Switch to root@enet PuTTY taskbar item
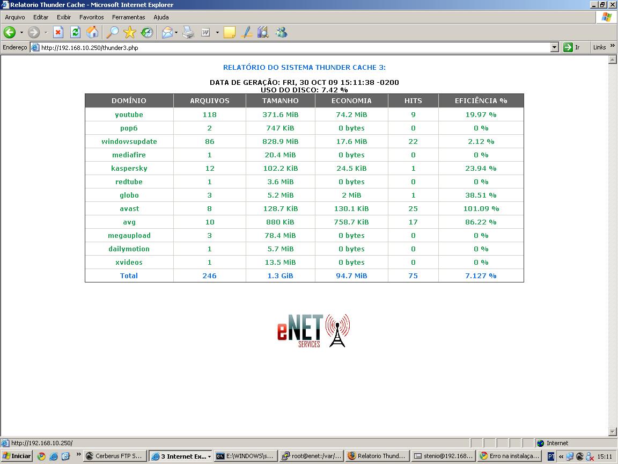 [x=312, y=456]
